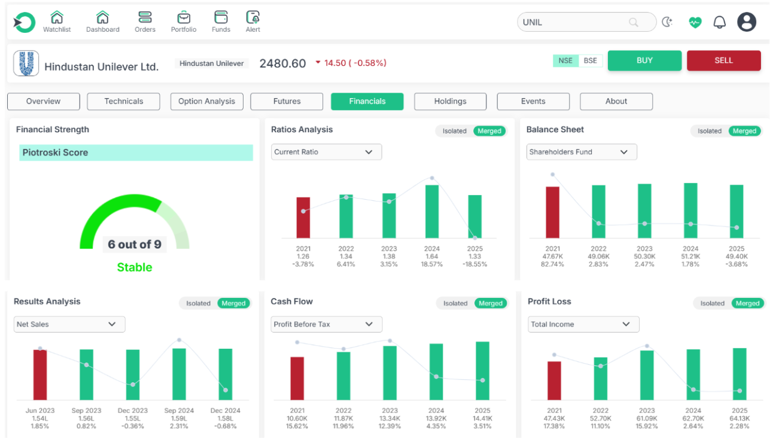The width and height of the screenshot is (779, 439).
Task: Select Isolated in Ratios Analysis panel
Action: pyautogui.click(x=454, y=131)
